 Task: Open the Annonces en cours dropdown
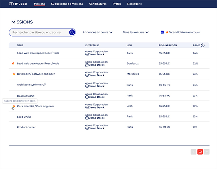click(x=97, y=32)
